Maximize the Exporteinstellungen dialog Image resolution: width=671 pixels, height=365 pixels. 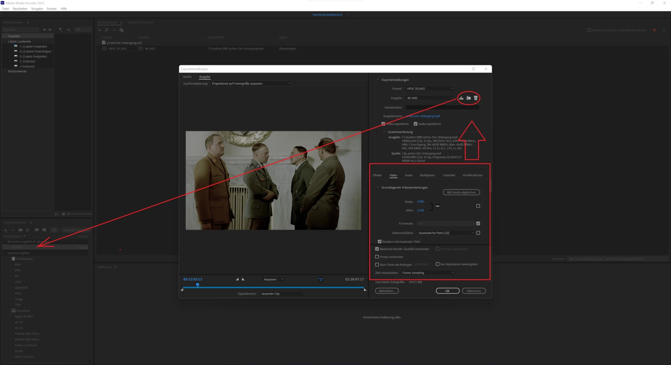tap(473, 69)
